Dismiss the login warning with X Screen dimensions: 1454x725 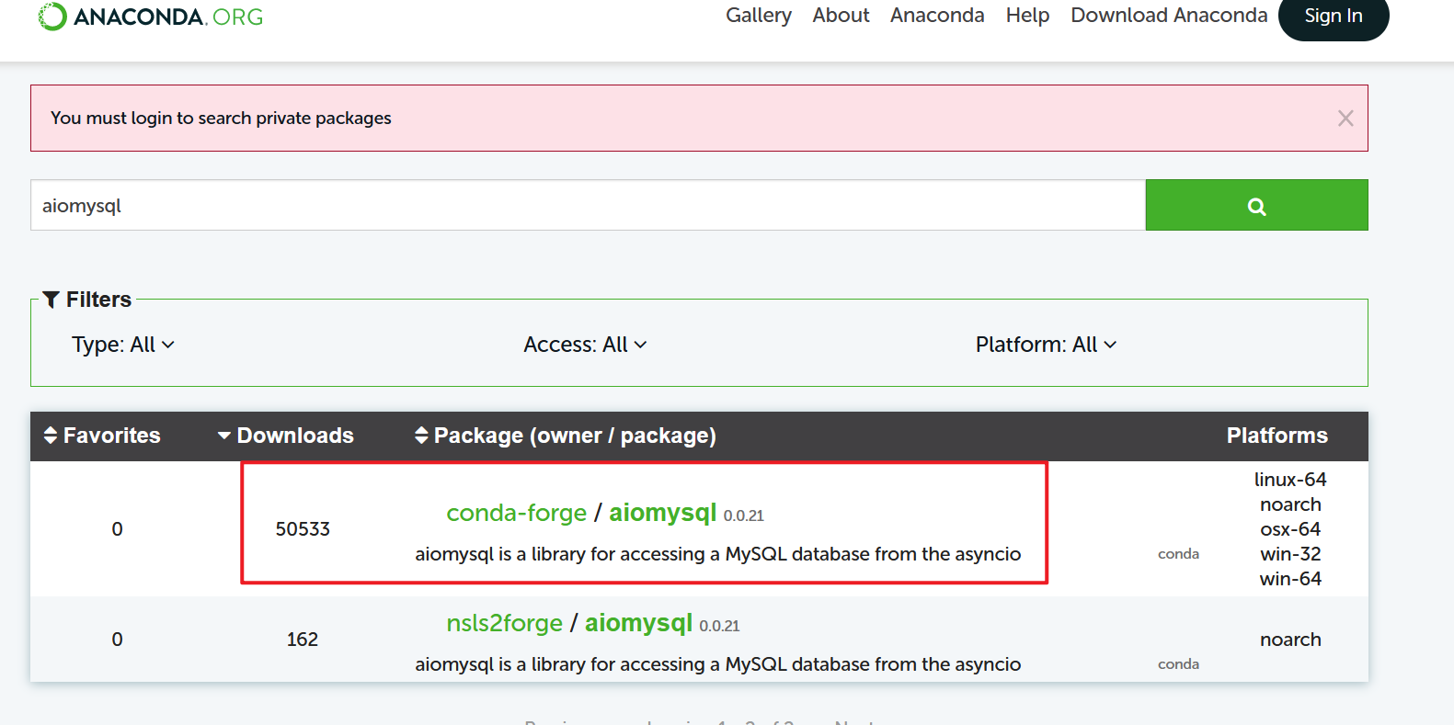point(1345,118)
